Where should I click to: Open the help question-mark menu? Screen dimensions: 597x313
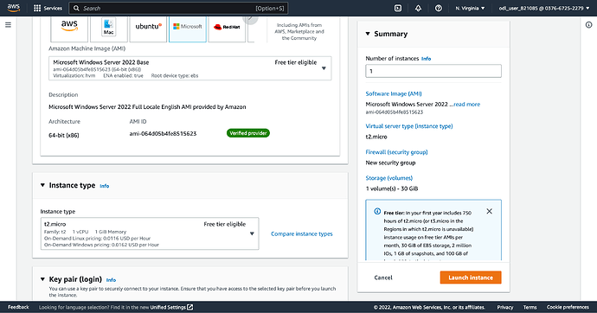(438, 8)
